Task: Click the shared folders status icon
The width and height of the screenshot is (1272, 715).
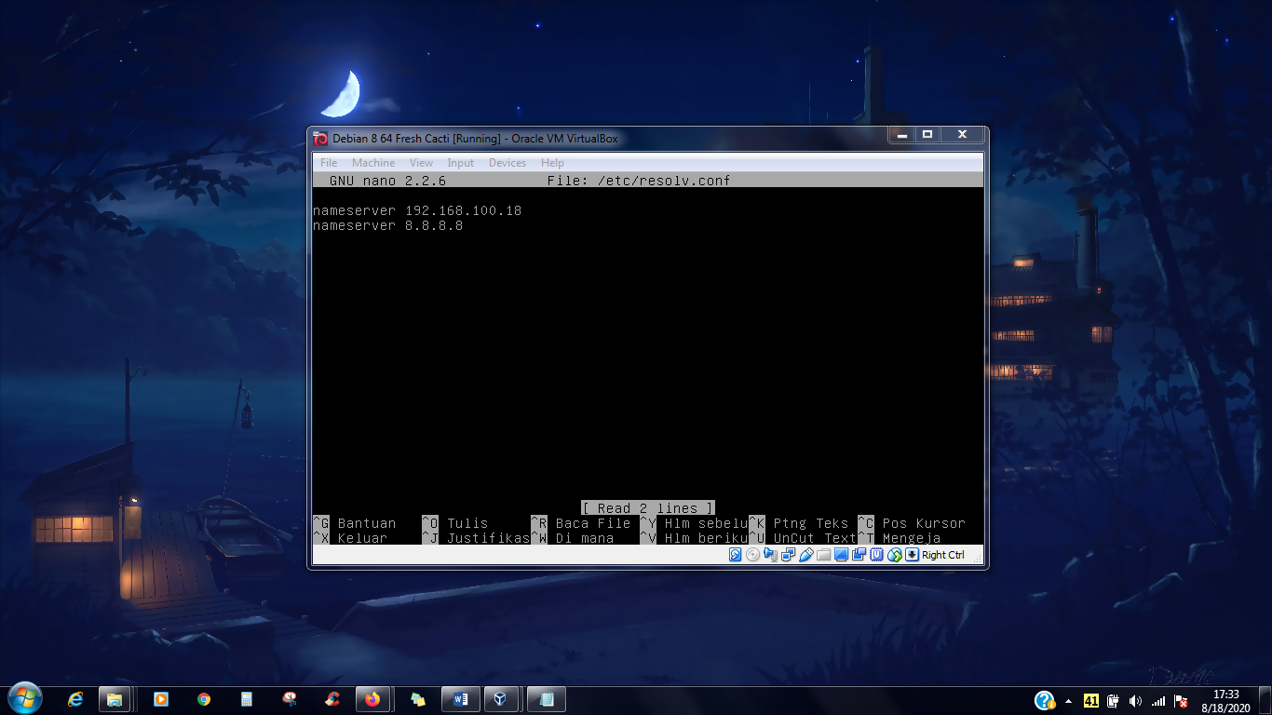Action: [x=824, y=555]
